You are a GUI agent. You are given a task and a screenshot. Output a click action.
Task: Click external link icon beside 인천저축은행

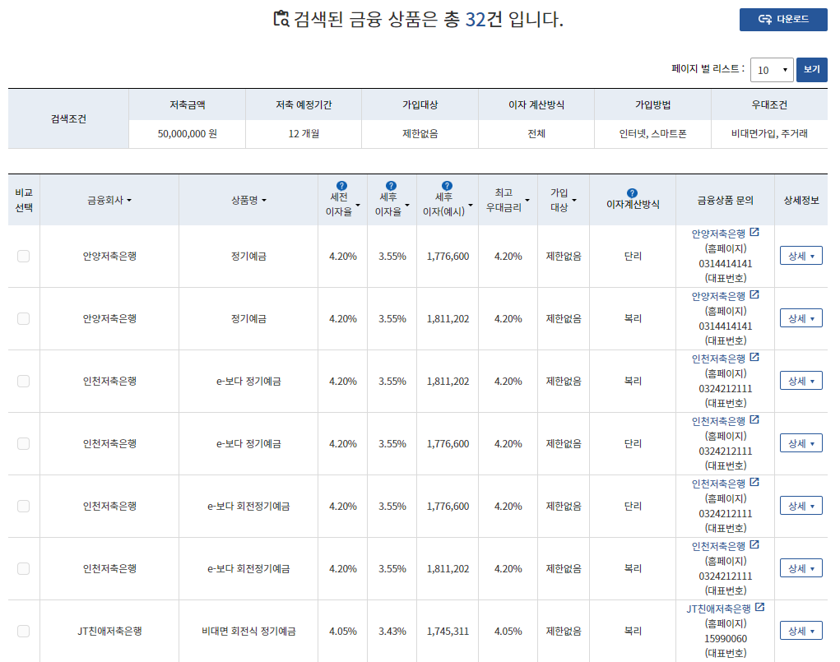[x=754, y=358]
